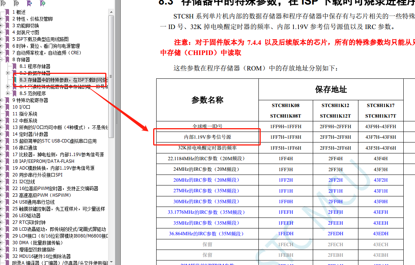415x265 pixels.
Task: Click the bookmark icon beside 1 概述
Action: (8, 12)
